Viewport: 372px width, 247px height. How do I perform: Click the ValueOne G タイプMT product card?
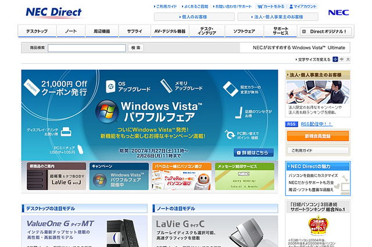tap(84, 231)
